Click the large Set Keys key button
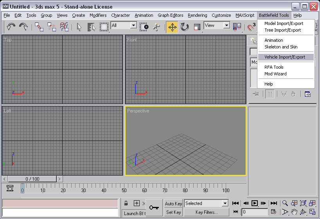This screenshot has width=320, height=219. (154, 208)
